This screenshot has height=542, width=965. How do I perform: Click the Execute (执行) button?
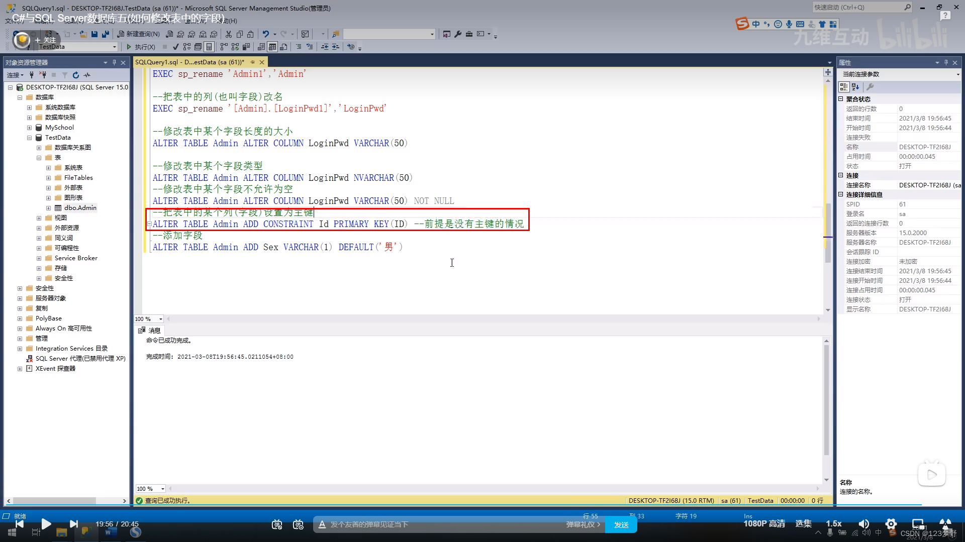point(141,47)
